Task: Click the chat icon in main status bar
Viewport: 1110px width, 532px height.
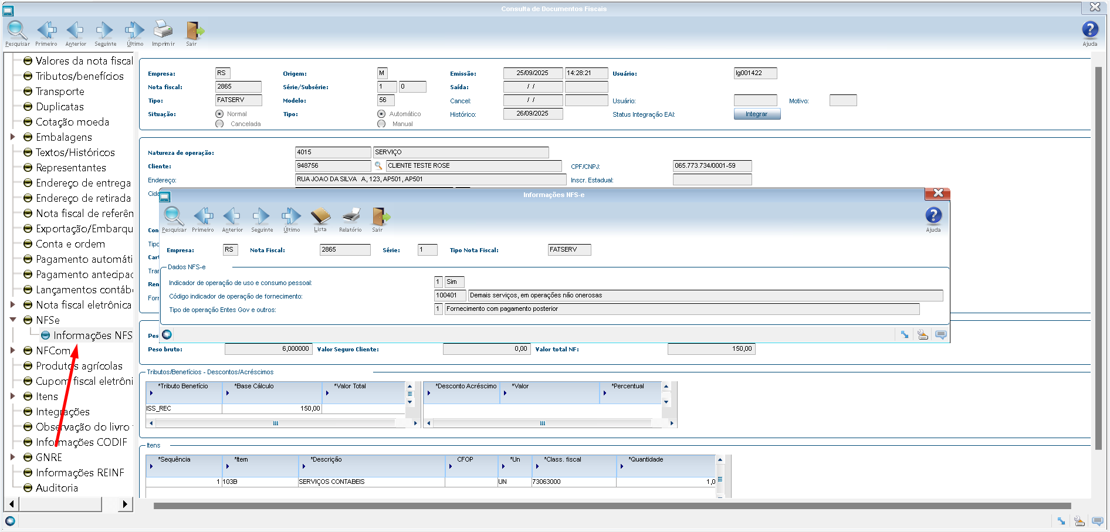Action: tap(1097, 521)
